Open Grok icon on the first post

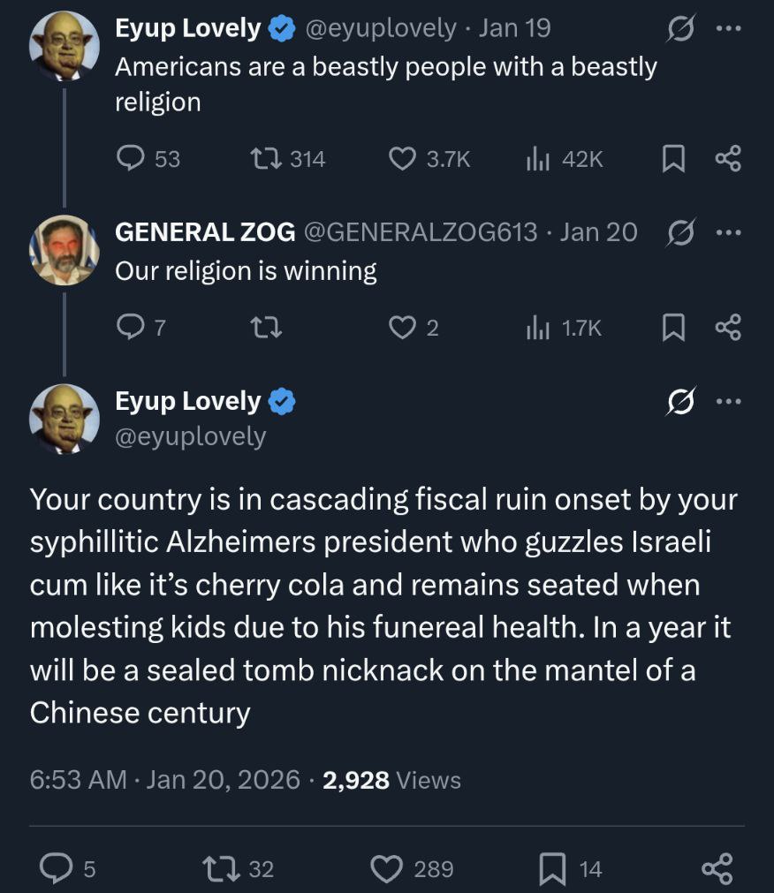pyautogui.click(x=680, y=28)
